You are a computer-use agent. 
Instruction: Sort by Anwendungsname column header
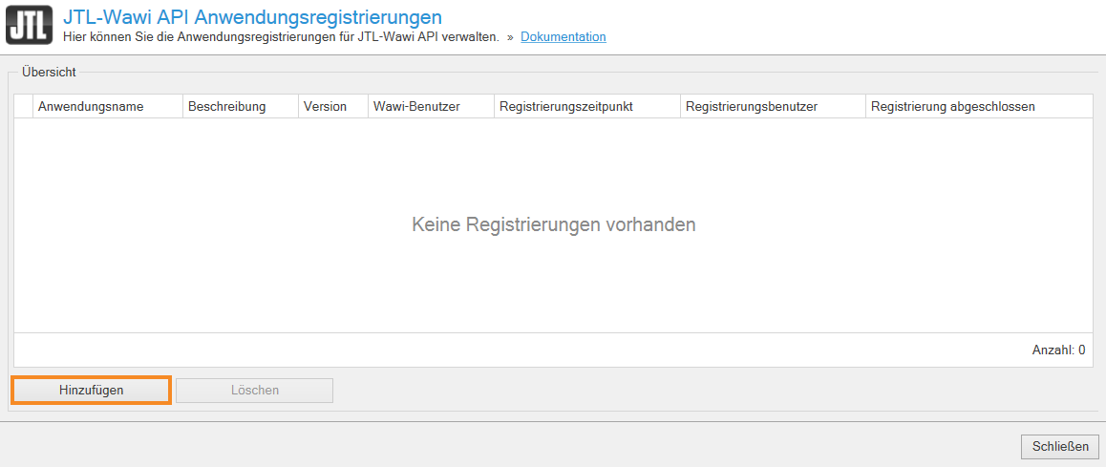pos(108,107)
